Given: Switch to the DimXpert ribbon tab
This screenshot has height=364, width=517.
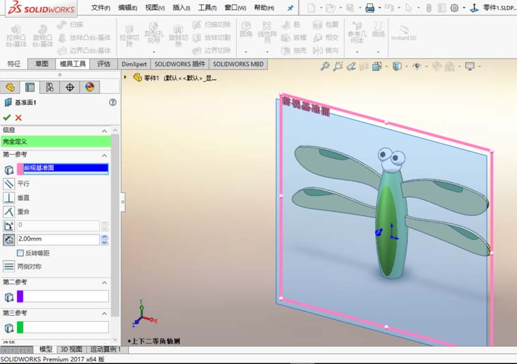Looking at the screenshot, I should tap(134, 64).
